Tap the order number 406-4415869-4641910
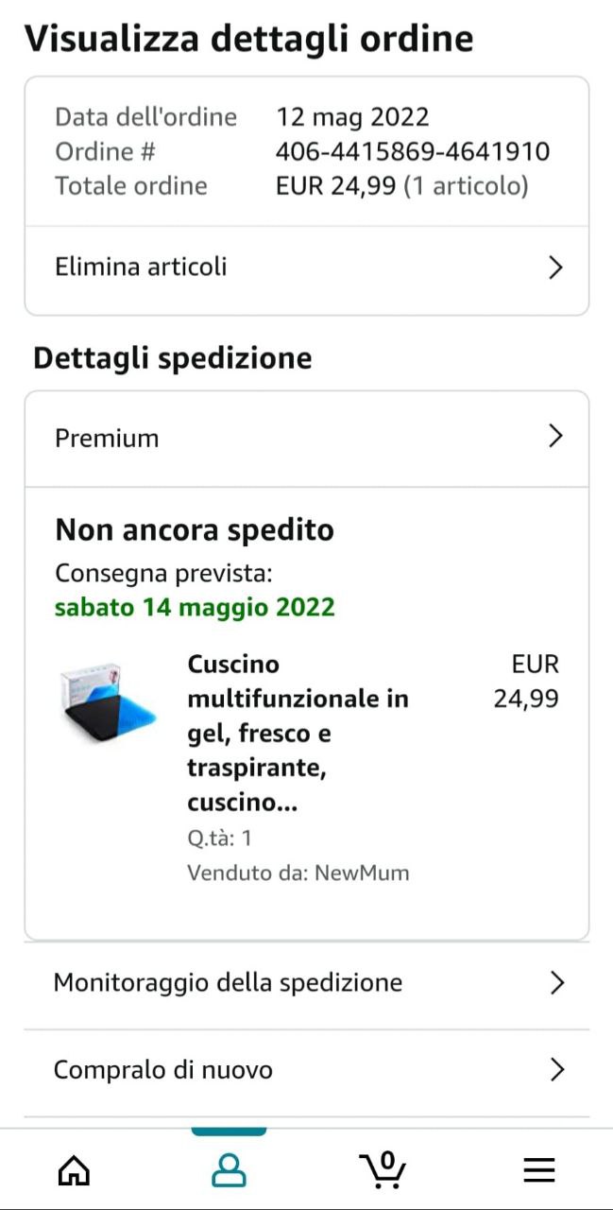 coord(412,151)
